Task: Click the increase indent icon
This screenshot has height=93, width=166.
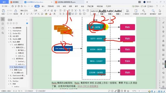Action: 72,10
